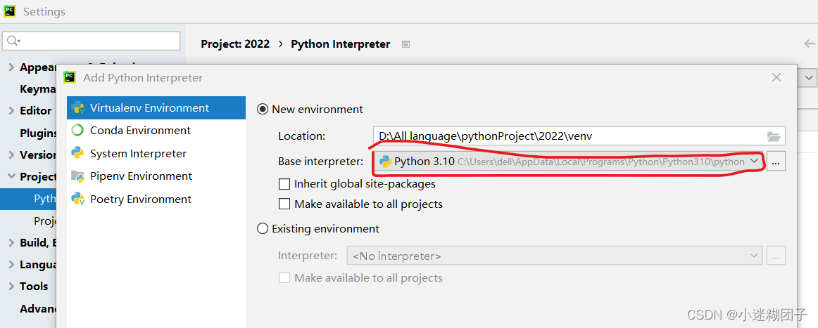818x328 pixels.
Task: Select Virtualenv Environment in interpreter list
Action: pos(156,107)
